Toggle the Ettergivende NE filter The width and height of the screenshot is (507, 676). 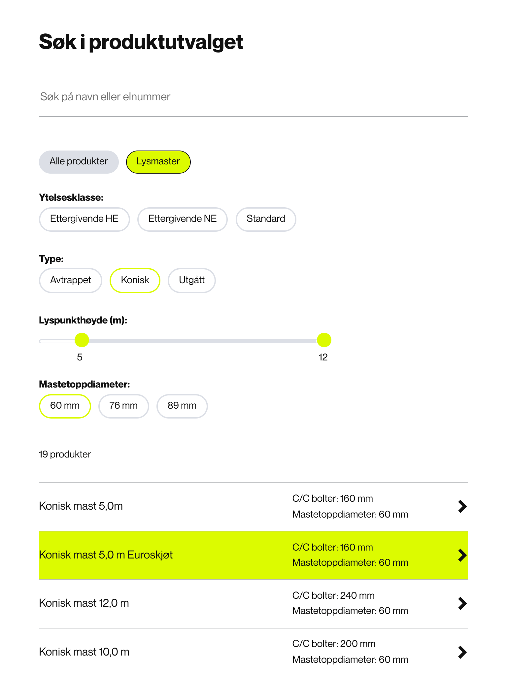pos(182,219)
